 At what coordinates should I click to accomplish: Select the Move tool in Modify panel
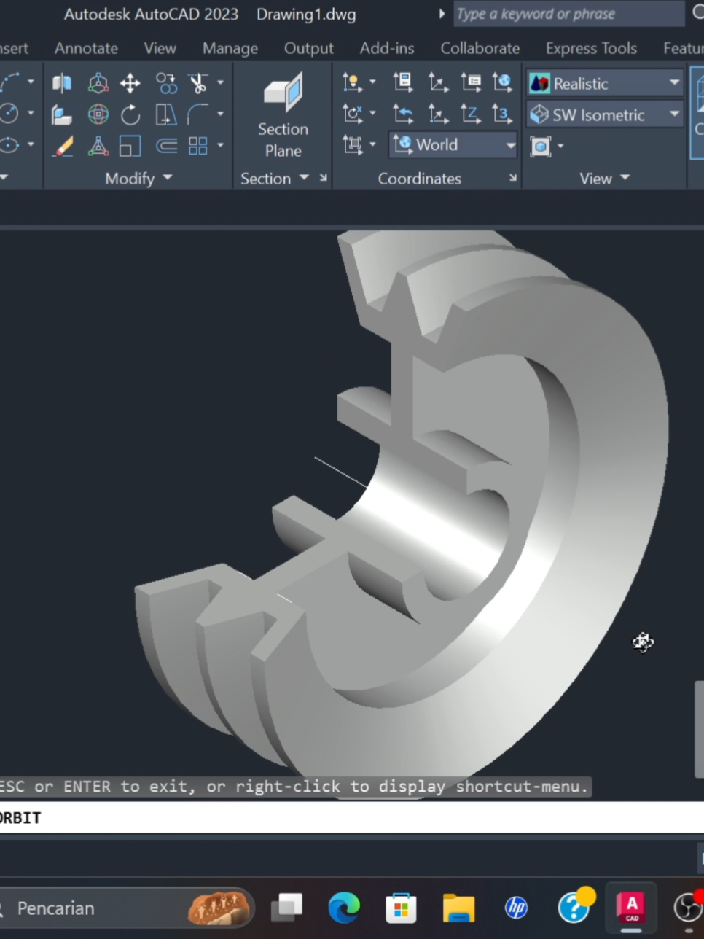(x=130, y=82)
